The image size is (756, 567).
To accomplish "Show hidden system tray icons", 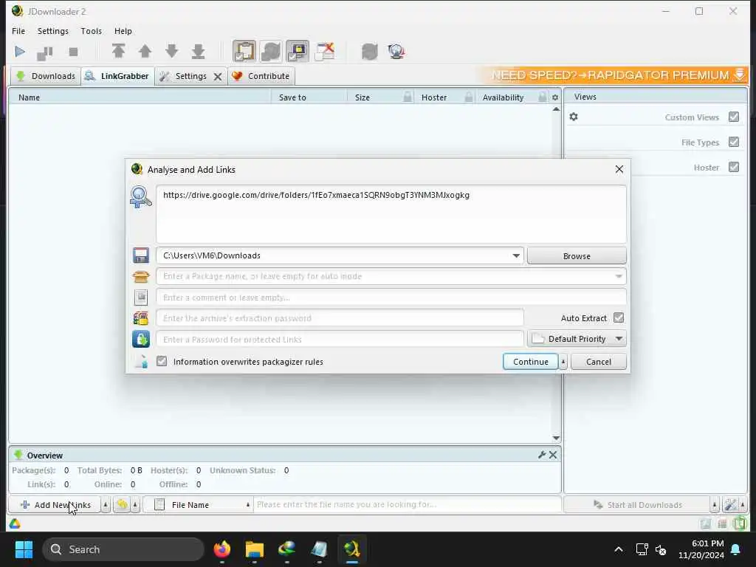I will (x=619, y=549).
